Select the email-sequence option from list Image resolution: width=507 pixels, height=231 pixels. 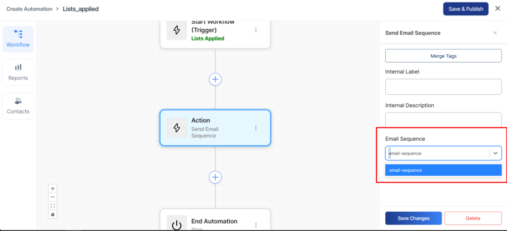tap(443, 170)
